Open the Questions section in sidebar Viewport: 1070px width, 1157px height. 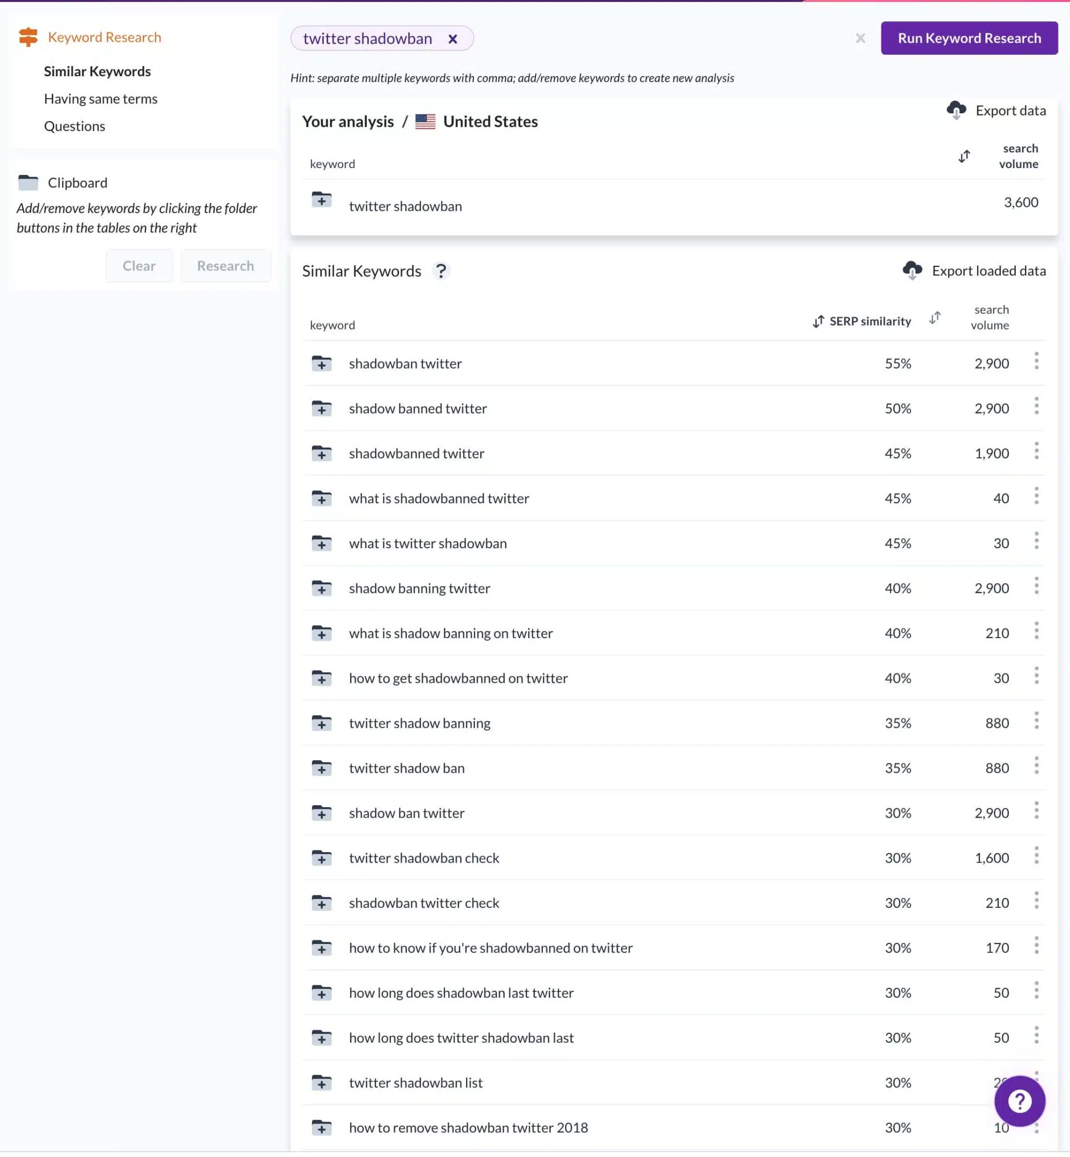tap(75, 126)
